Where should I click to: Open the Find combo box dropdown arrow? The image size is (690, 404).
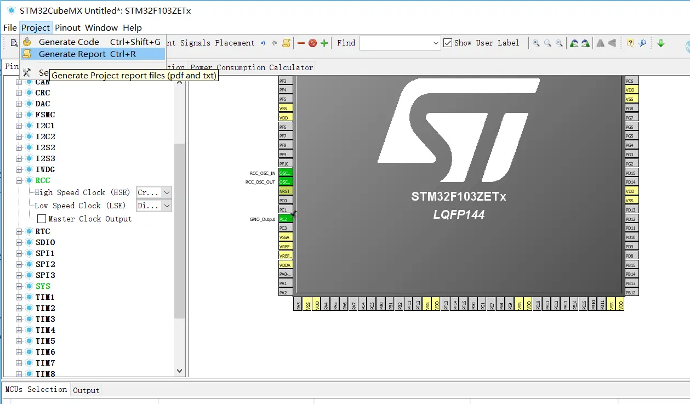436,43
